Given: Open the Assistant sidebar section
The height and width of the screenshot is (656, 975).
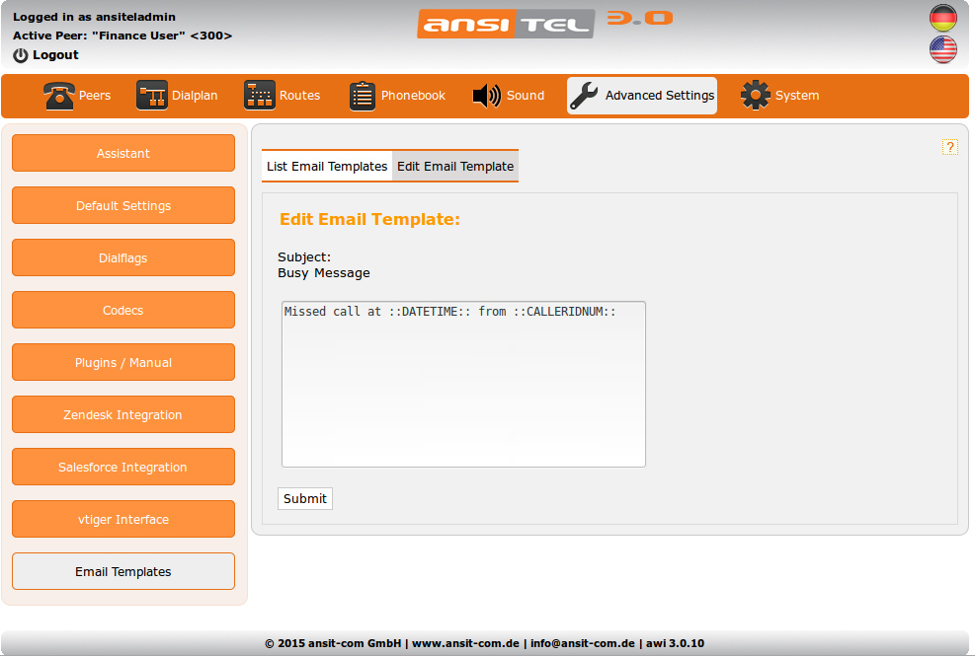Looking at the screenshot, I should (x=123, y=154).
